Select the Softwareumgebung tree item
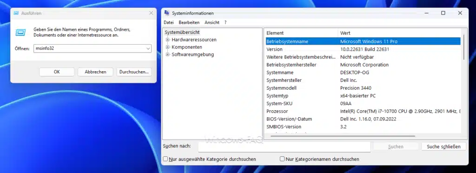476x173 pixels. (x=193, y=54)
